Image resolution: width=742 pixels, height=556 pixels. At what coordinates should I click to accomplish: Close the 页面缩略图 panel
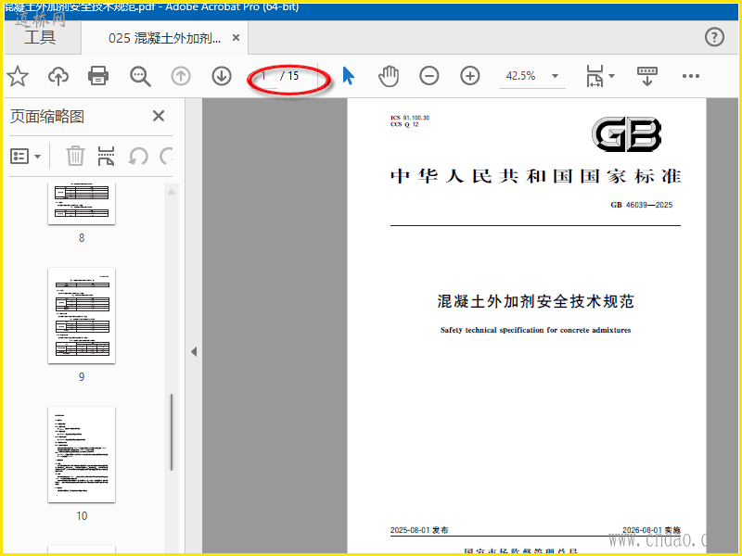pyautogui.click(x=159, y=116)
